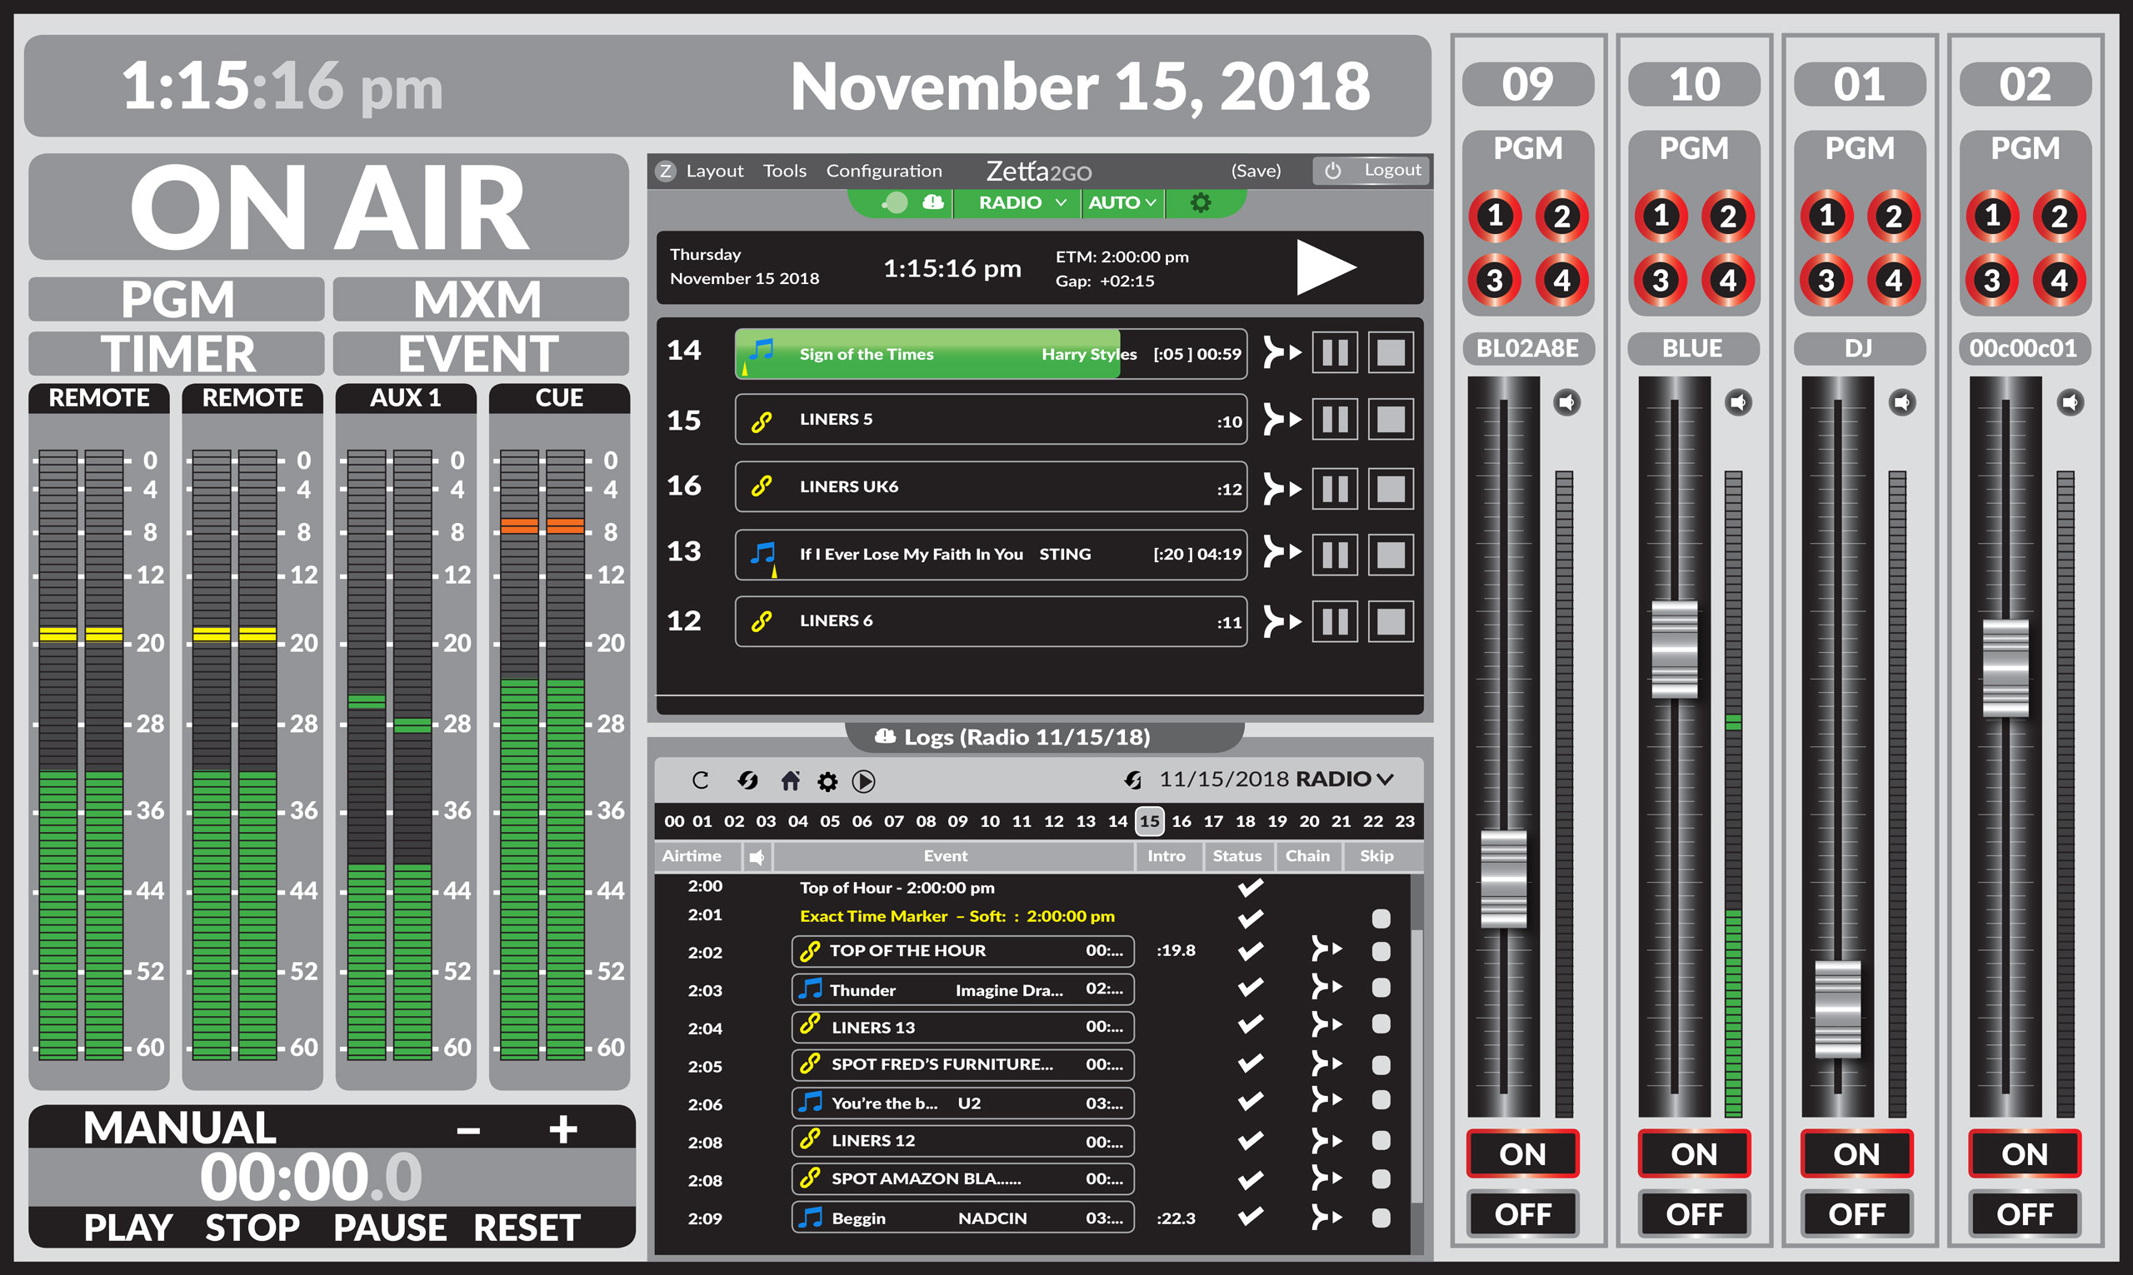Click segue arrow for LINERS UK6 row
2133x1275 pixels.
[1281, 488]
